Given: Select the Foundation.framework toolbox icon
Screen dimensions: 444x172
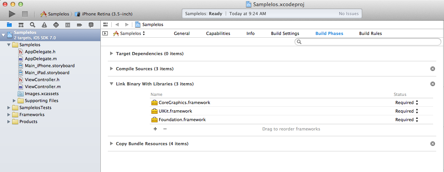Looking at the screenshot, I should (154, 120).
